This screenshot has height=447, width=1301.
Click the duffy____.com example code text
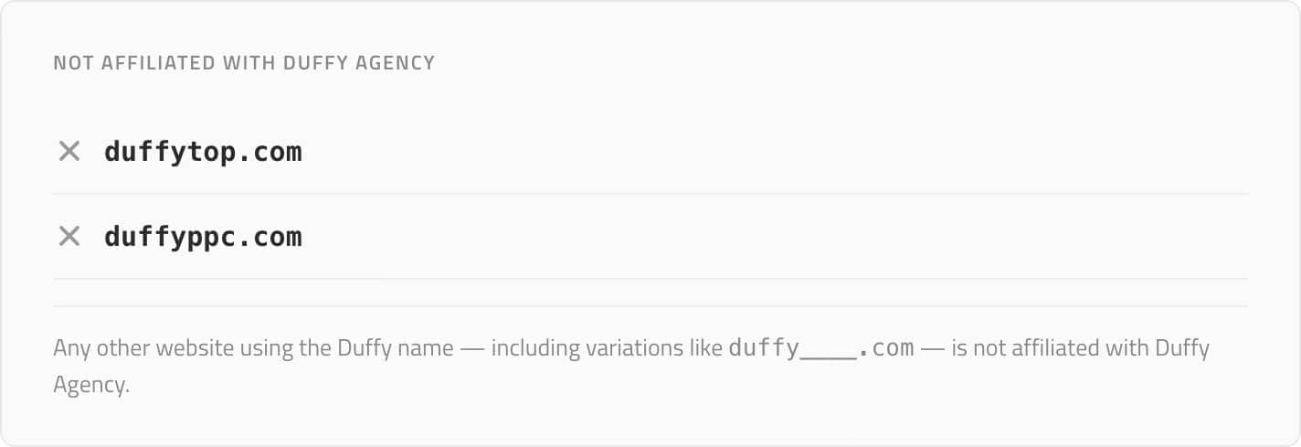pyautogui.click(x=820, y=348)
